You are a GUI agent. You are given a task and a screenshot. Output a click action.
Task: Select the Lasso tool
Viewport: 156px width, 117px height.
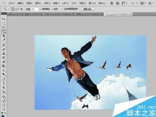[x=4, y=27]
